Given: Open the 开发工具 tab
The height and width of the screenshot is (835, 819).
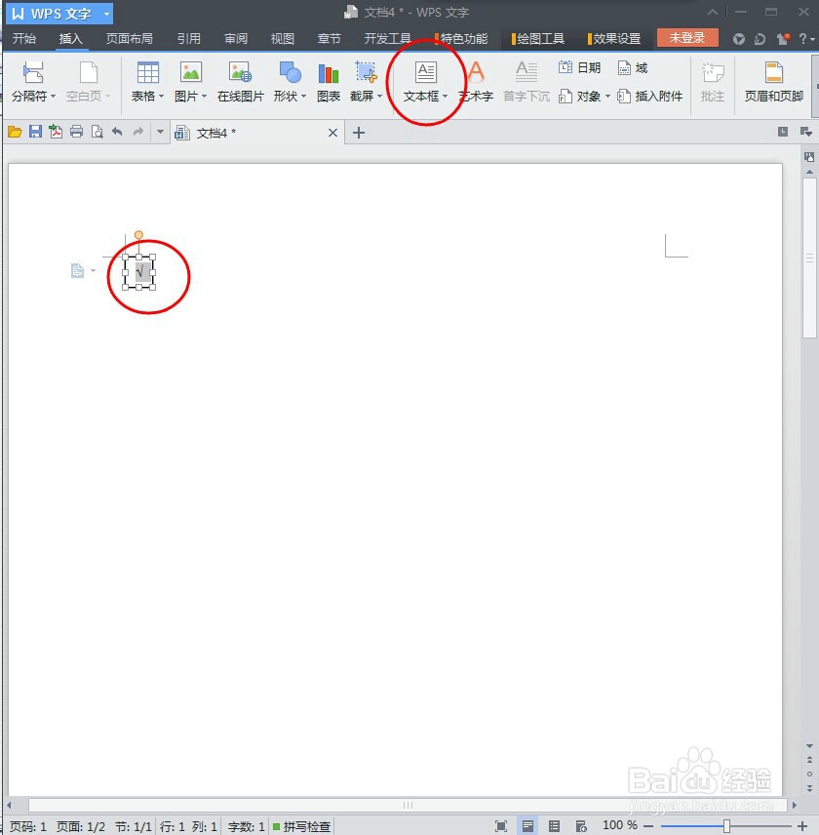Looking at the screenshot, I should pos(387,39).
